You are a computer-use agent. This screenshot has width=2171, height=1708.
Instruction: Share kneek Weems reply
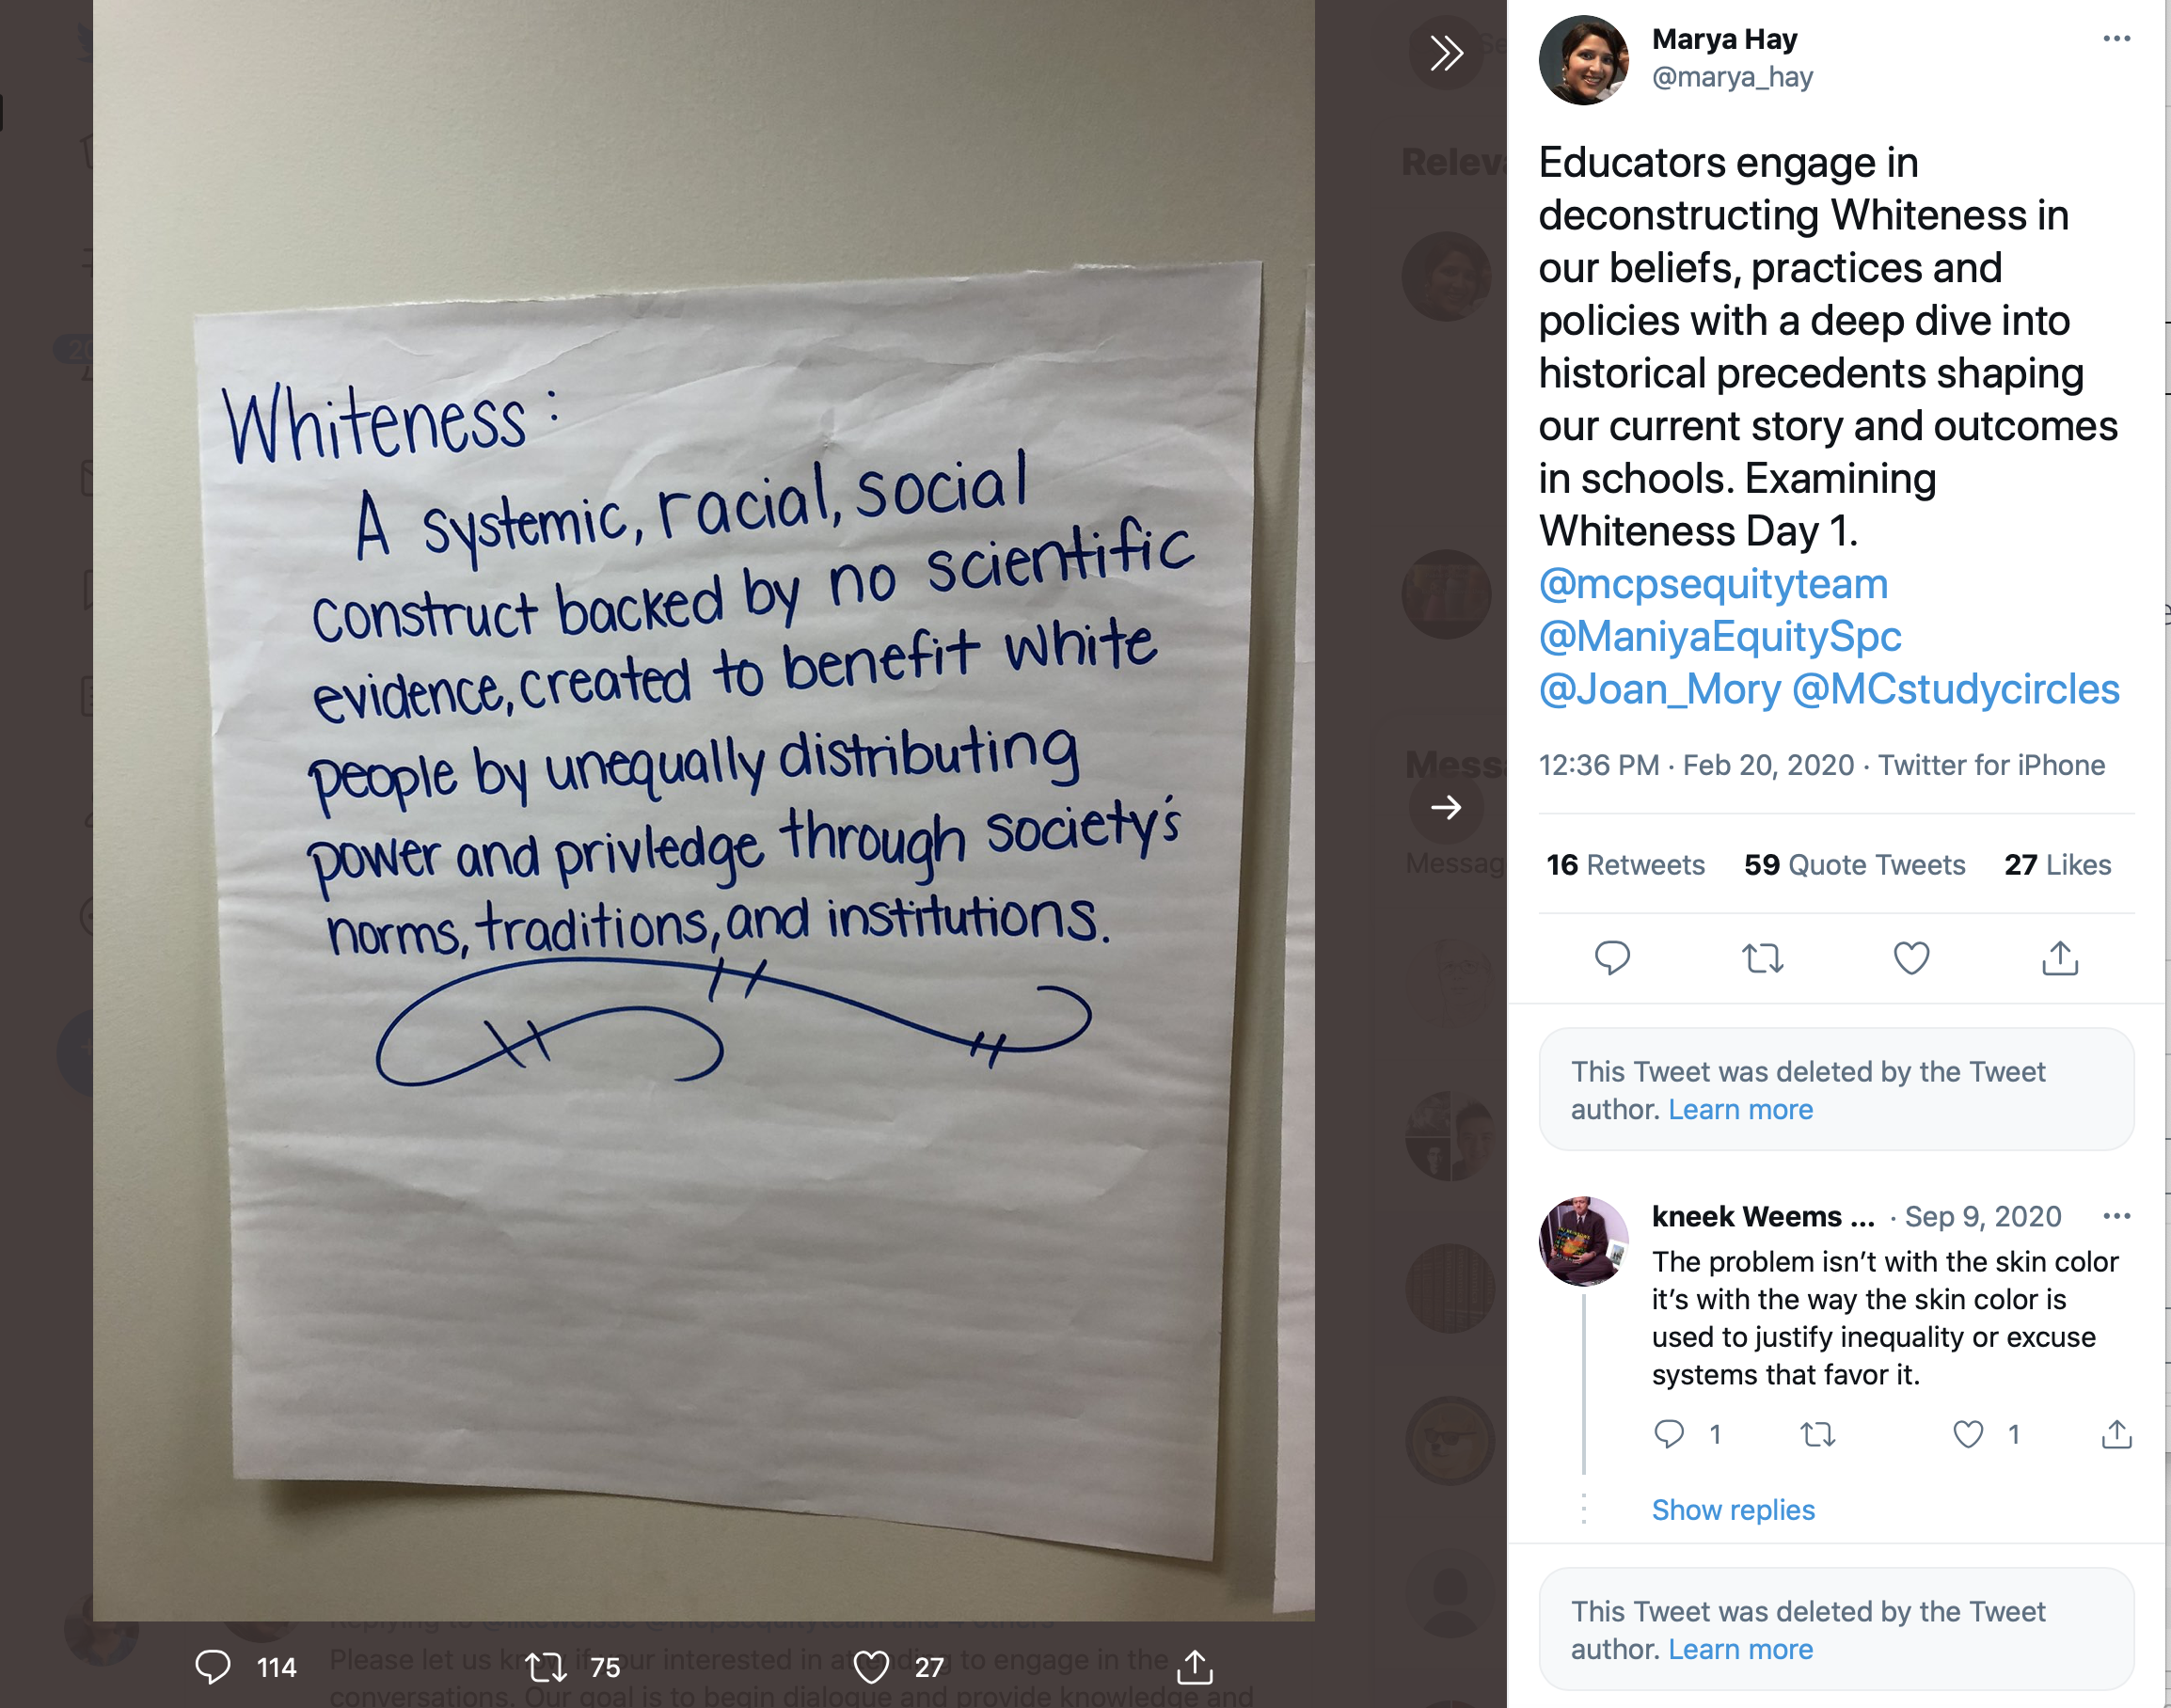pyautogui.click(x=2116, y=1434)
